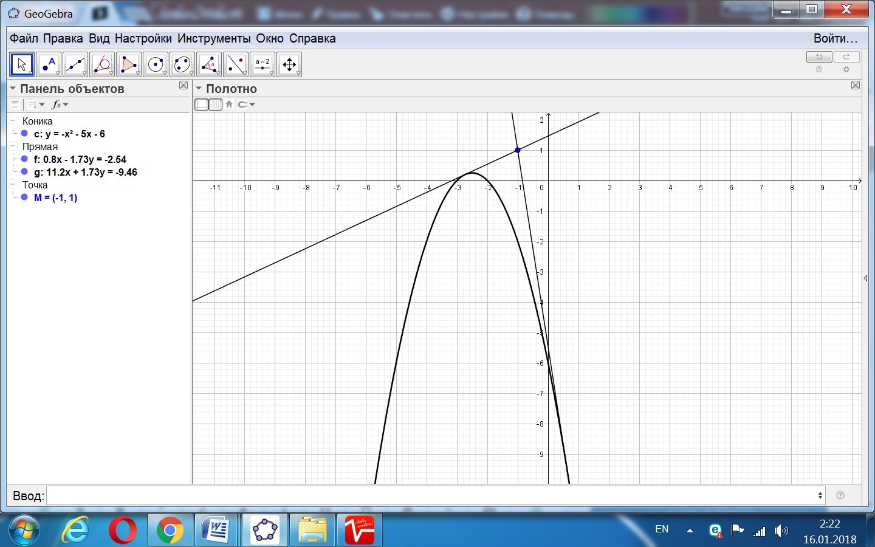The image size is (875, 547).
Task: Toggle auxiliary objects in the objects panel
Action: coord(16,105)
